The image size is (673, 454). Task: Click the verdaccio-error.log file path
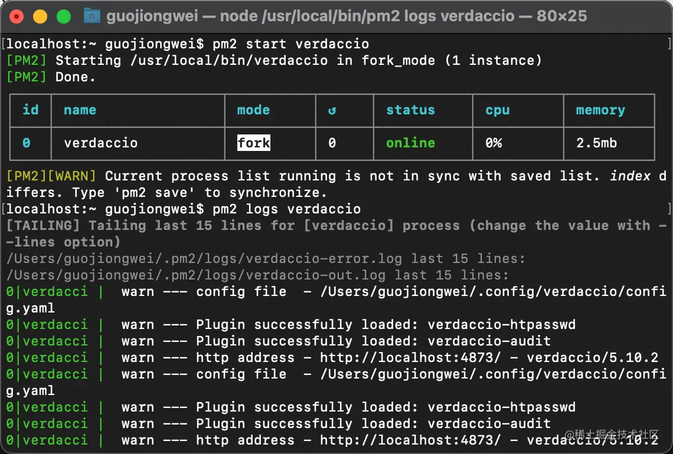click(x=204, y=258)
